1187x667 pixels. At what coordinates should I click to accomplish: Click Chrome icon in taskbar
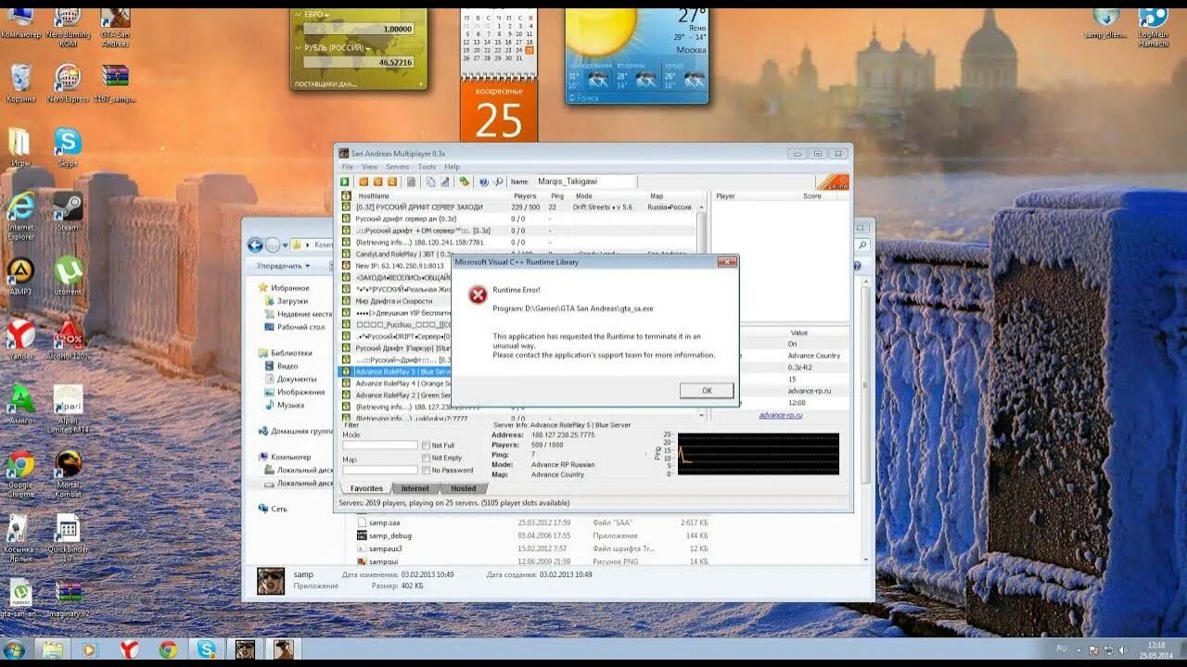(168, 649)
